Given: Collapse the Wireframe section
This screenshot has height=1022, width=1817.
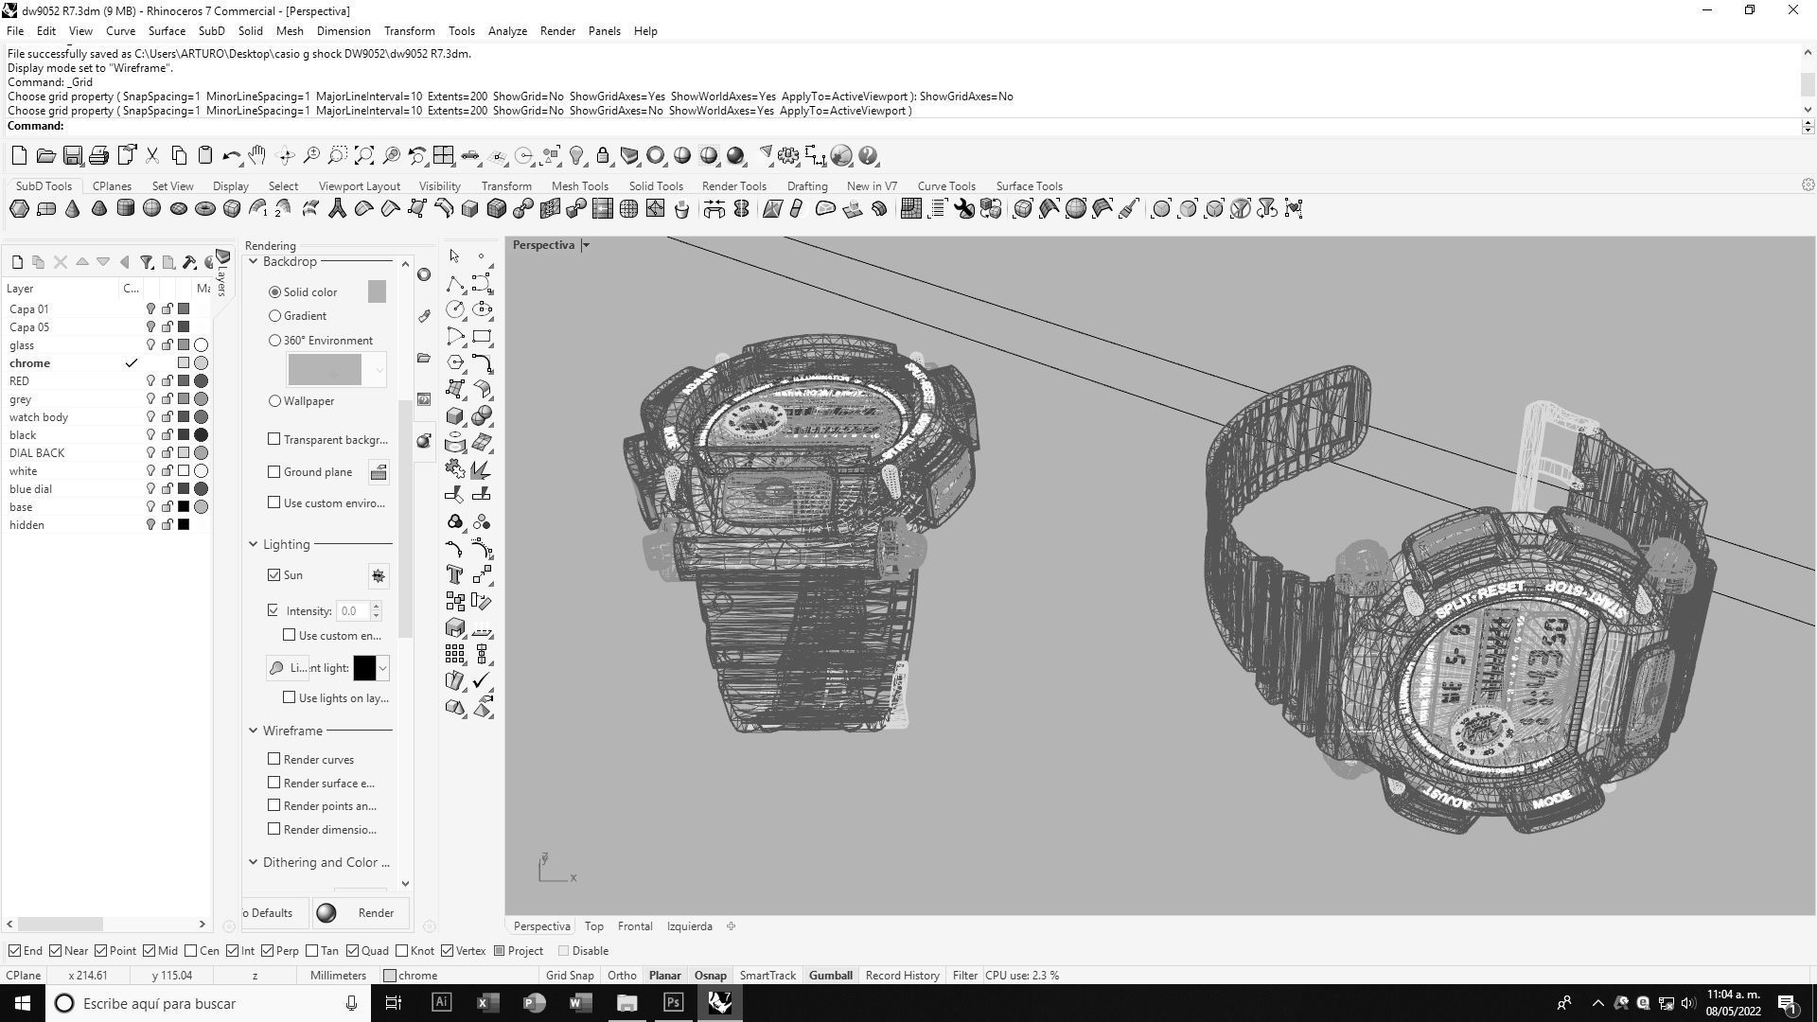Looking at the screenshot, I should tap(254, 731).
